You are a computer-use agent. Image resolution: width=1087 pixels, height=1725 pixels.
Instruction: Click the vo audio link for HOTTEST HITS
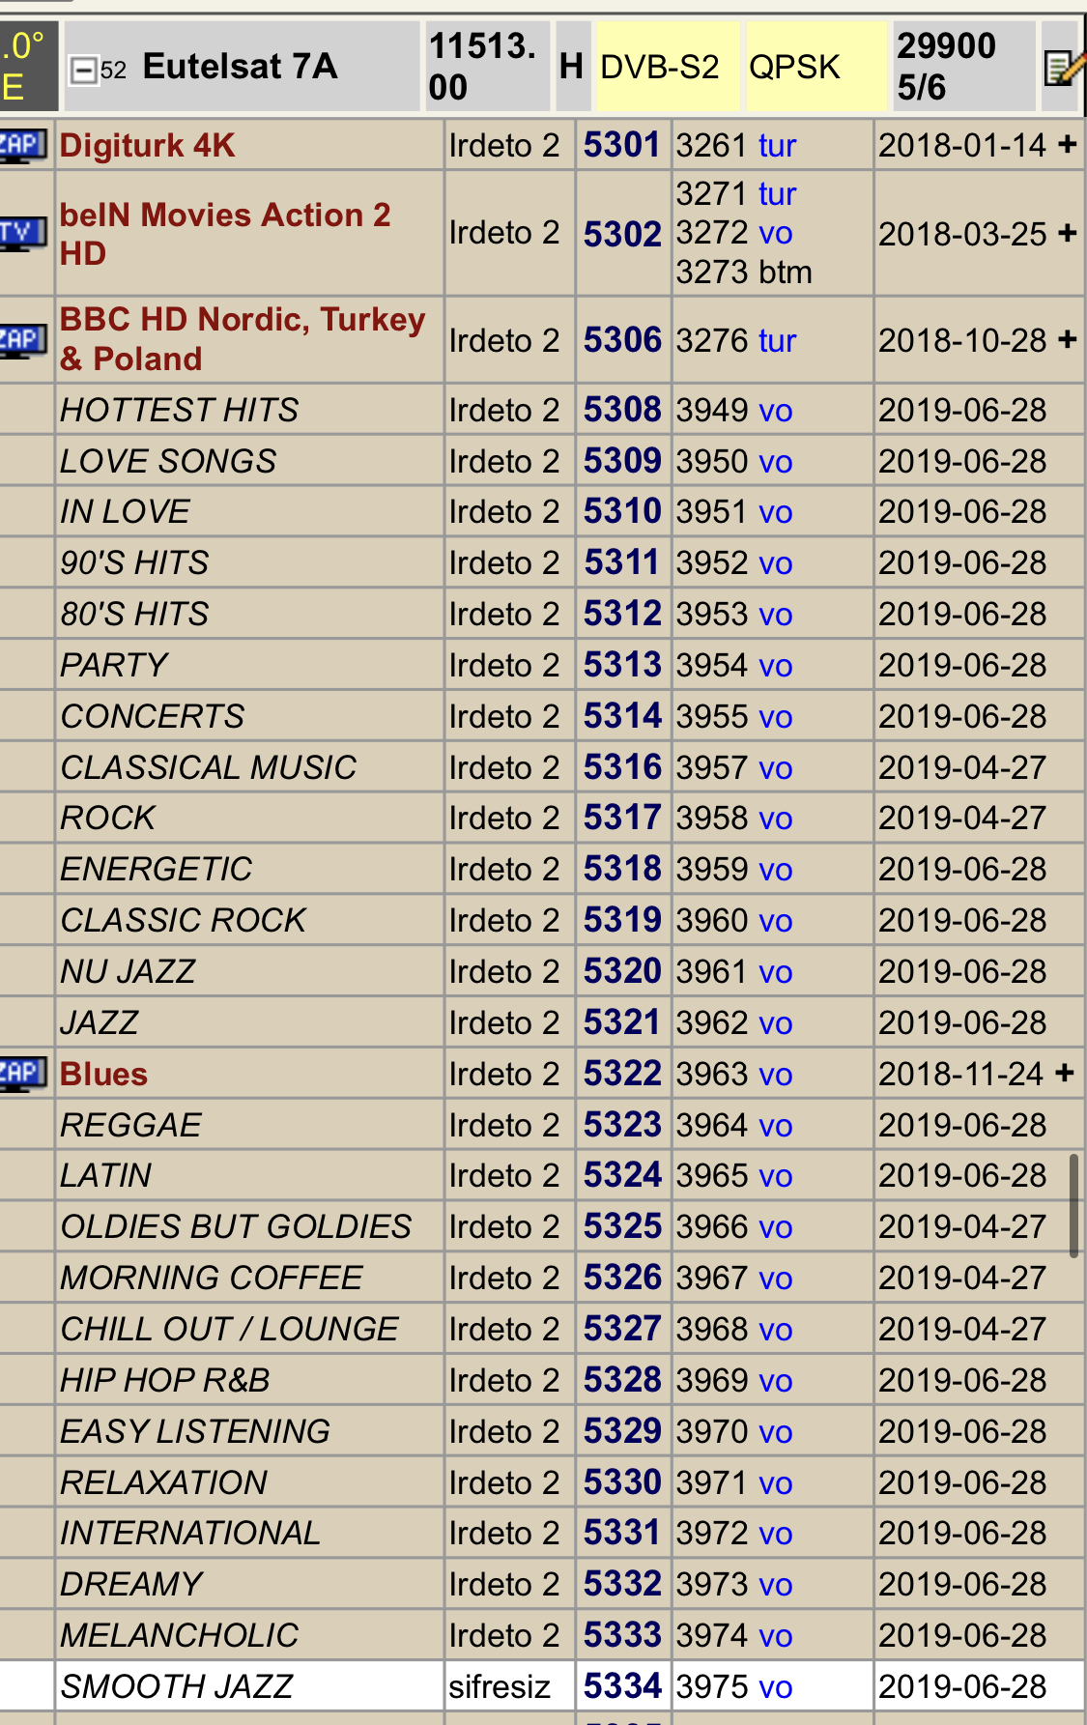pyautogui.click(x=775, y=411)
